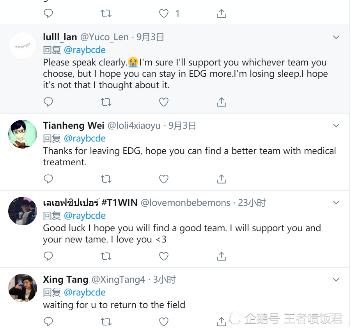The image size is (351, 331).
Task: Reply to lulll_lan's tweet
Action: (x=48, y=102)
